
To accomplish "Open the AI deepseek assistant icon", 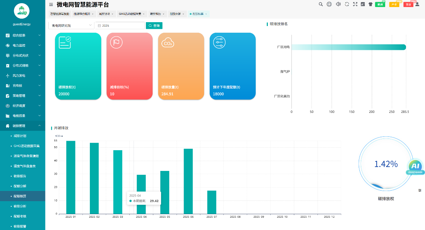I will 416,166.
